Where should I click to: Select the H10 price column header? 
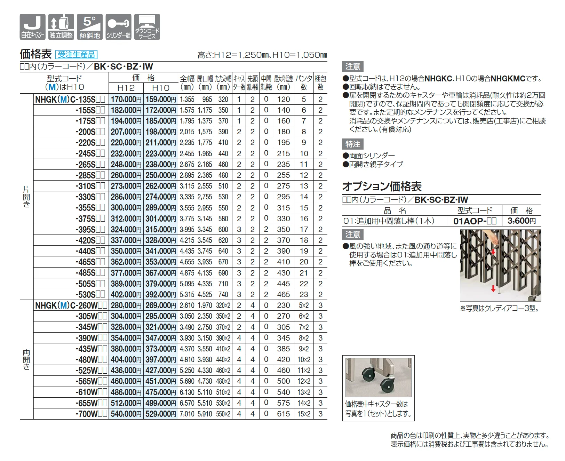161,88
